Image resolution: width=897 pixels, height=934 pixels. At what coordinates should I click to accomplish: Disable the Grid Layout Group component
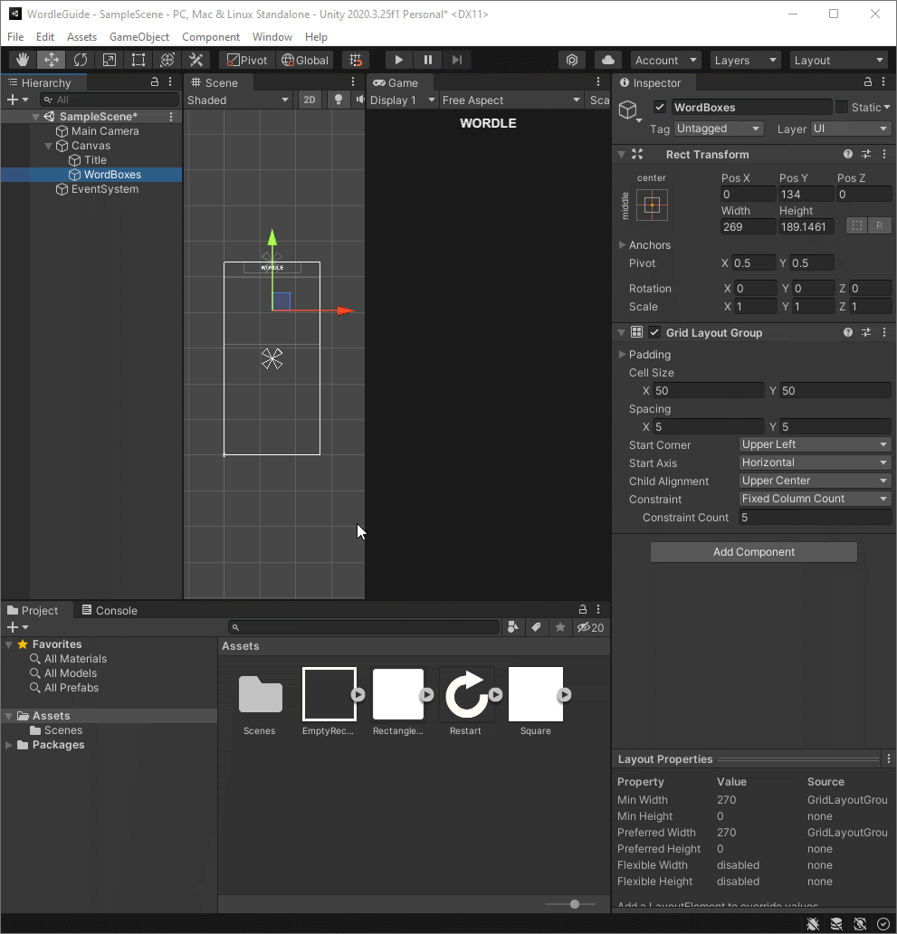click(654, 332)
